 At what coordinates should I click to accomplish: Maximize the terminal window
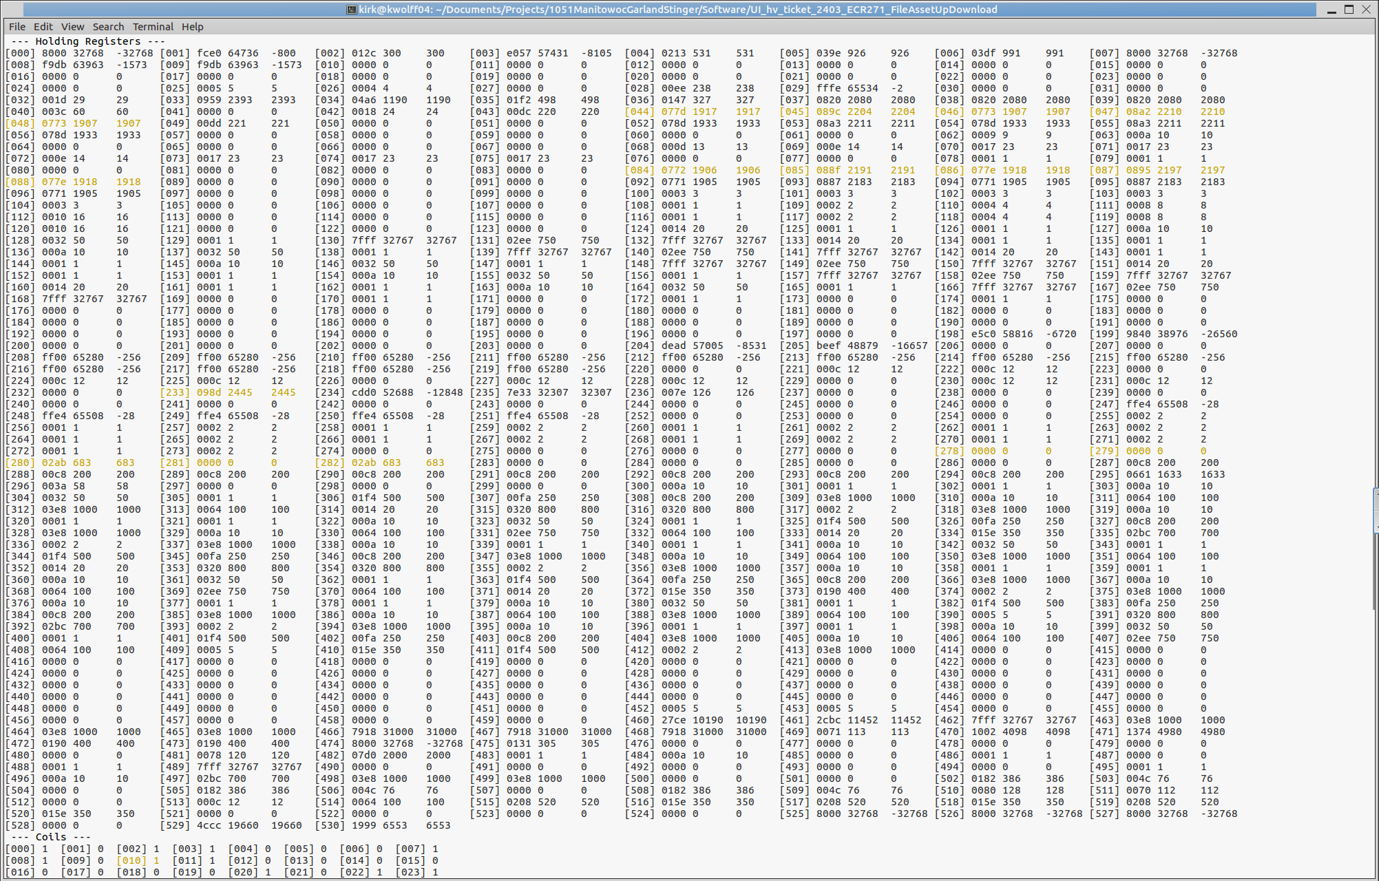tap(1349, 10)
